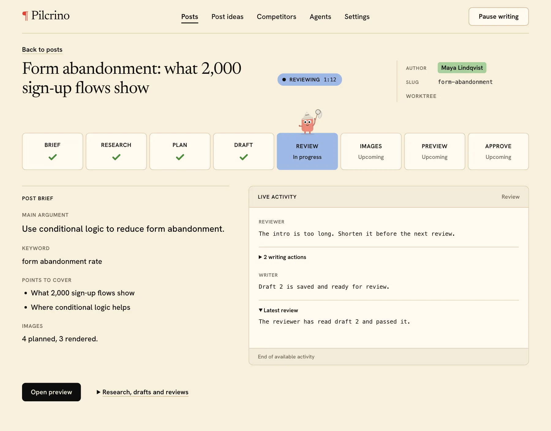The height and width of the screenshot is (431, 551).
Task: Expand Research, drafts and reviews
Action: (x=143, y=392)
